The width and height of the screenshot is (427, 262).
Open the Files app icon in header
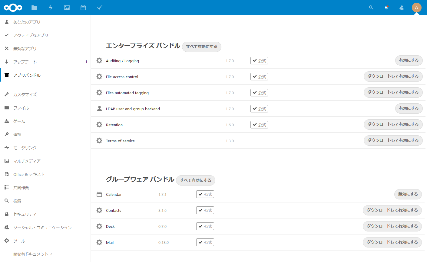(34, 8)
